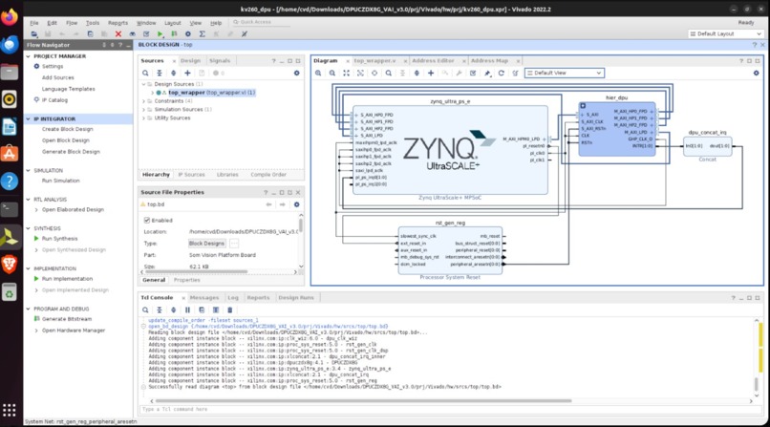This screenshot has height=427, width=770.
Task: Open main toolbar settings gear icon
Action: (188, 33)
